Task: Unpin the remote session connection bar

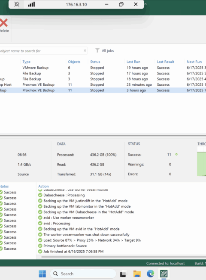Action: 17,4
